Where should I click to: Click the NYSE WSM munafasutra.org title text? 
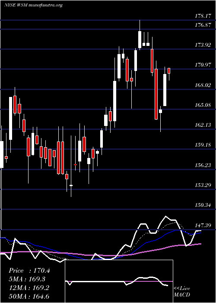pyautogui.click(x=33, y=5)
